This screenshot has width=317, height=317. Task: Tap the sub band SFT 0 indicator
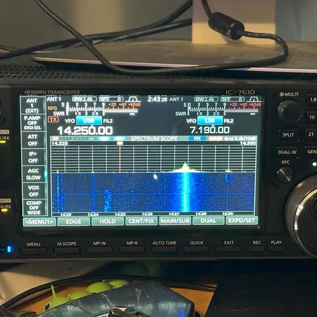[x=232, y=99]
